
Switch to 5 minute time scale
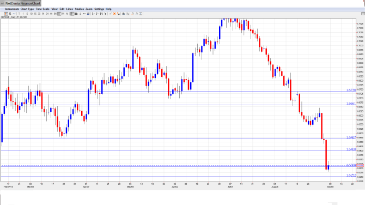[x=27, y=14]
